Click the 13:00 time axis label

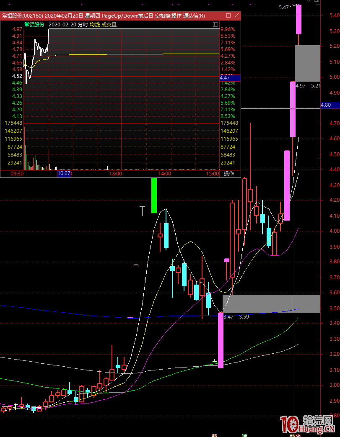point(116,174)
